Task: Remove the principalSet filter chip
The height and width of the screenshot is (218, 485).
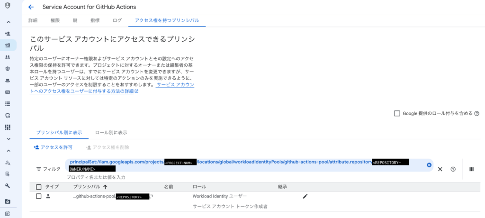Action: [x=429, y=165]
